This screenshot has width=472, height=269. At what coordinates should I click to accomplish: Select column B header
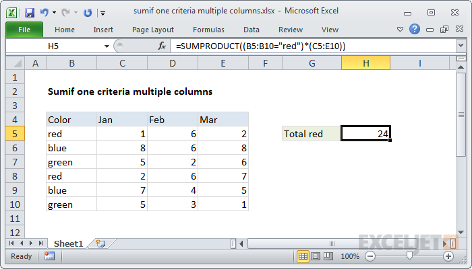tap(71, 63)
